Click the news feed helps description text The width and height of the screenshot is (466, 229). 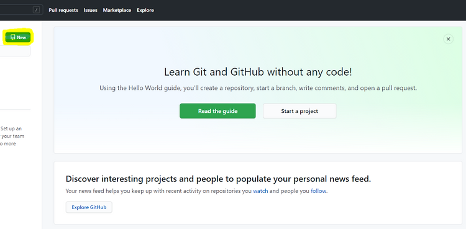pos(196,191)
